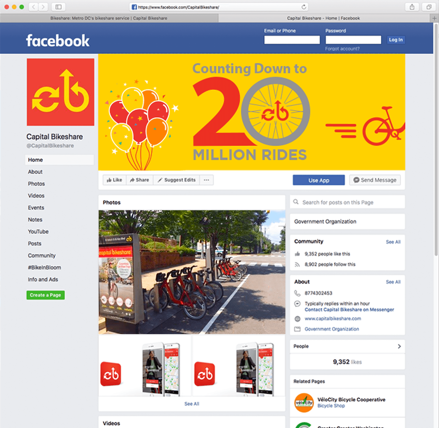Click the Send Message button
Image resolution: width=439 pixels, height=428 pixels.
pyautogui.click(x=375, y=180)
